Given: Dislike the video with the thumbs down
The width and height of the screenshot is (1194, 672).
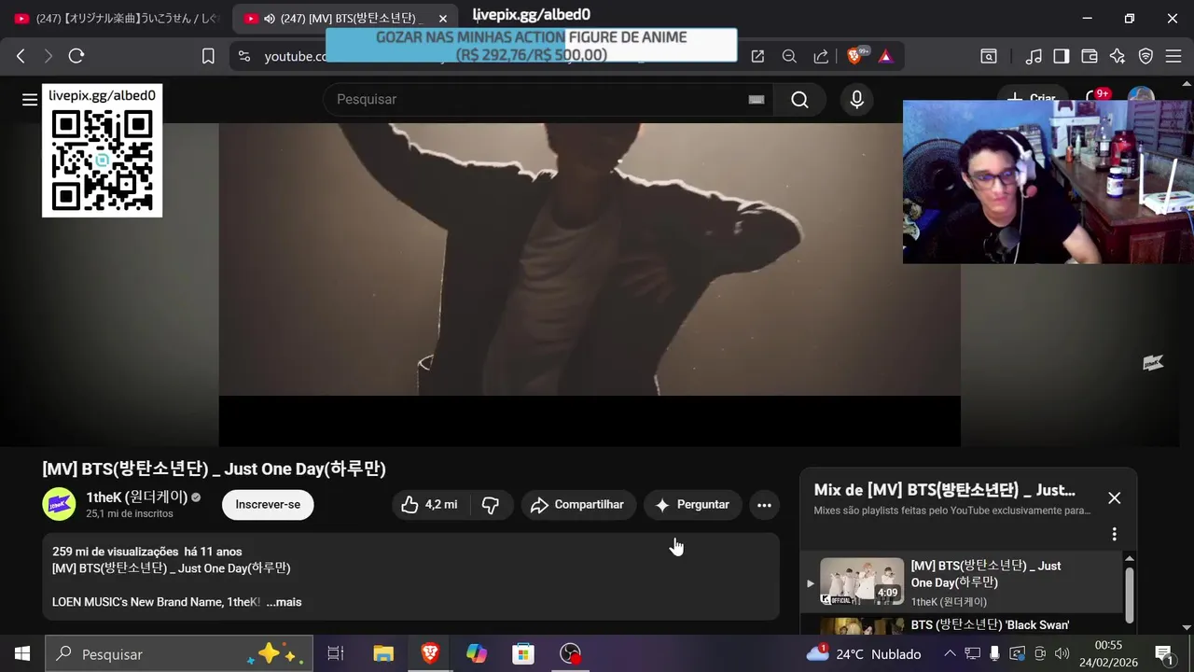Looking at the screenshot, I should pyautogui.click(x=492, y=505).
